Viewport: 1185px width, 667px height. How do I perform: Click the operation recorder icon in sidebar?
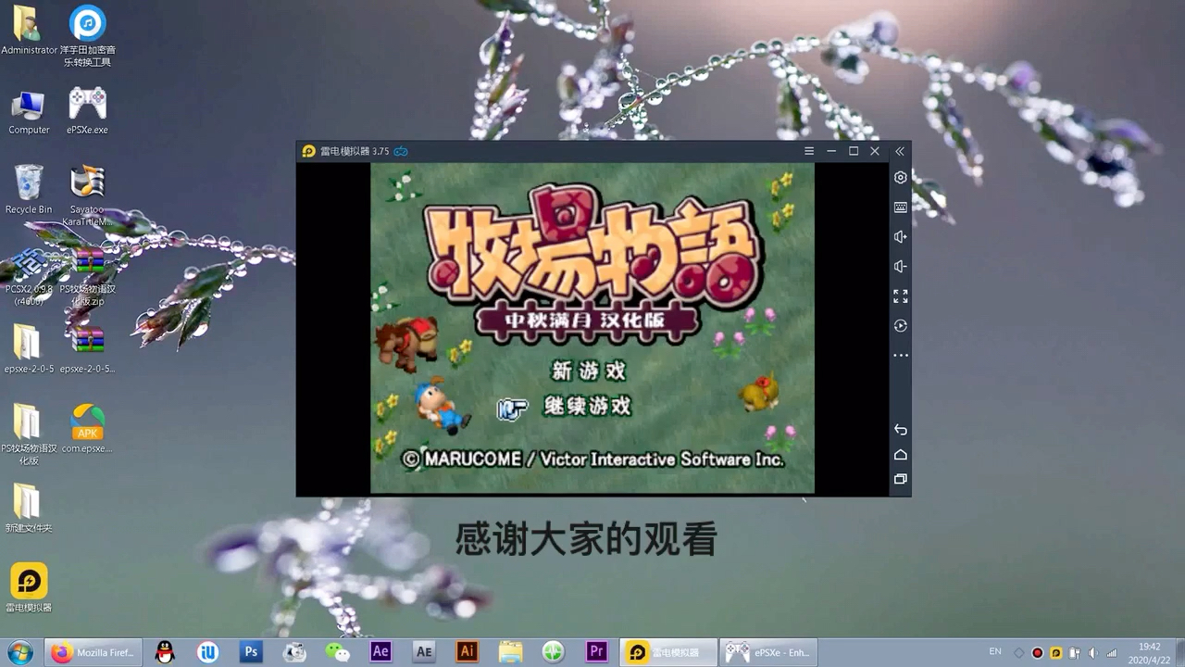coord(900,326)
